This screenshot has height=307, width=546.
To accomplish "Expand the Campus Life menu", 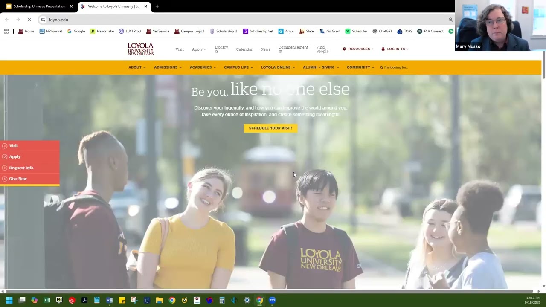I will point(238,67).
